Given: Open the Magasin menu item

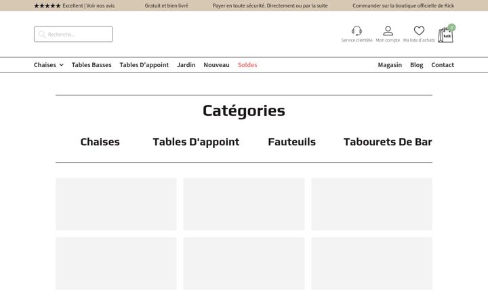Looking at the screenshot, I should coord(390,65).
